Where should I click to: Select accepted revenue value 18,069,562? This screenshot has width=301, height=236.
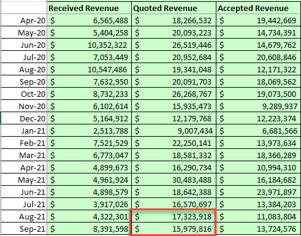click(x=259, y=82)
